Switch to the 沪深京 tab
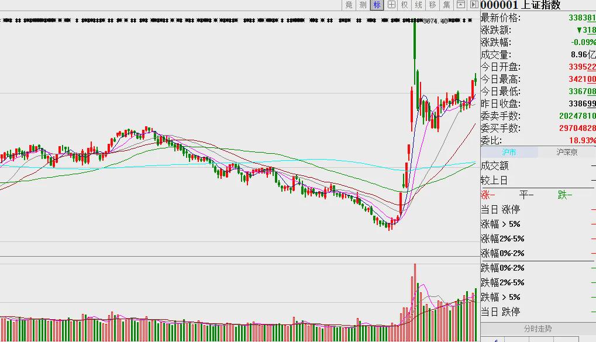 [x=567, y=152]
